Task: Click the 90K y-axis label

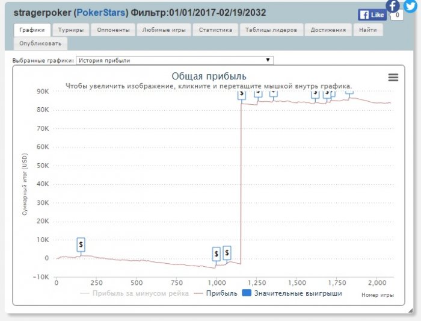Action: pyautogui.click(x=43, y=92)
